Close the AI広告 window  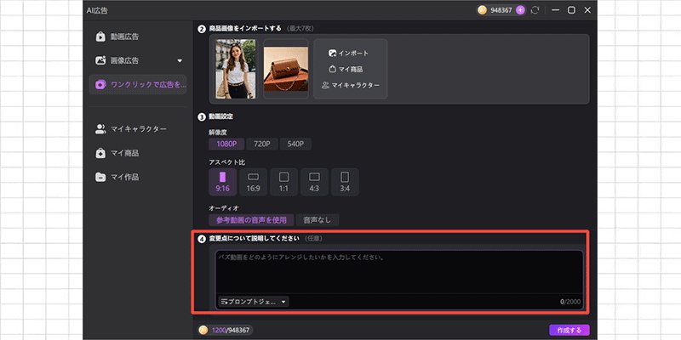click(587, 10)
